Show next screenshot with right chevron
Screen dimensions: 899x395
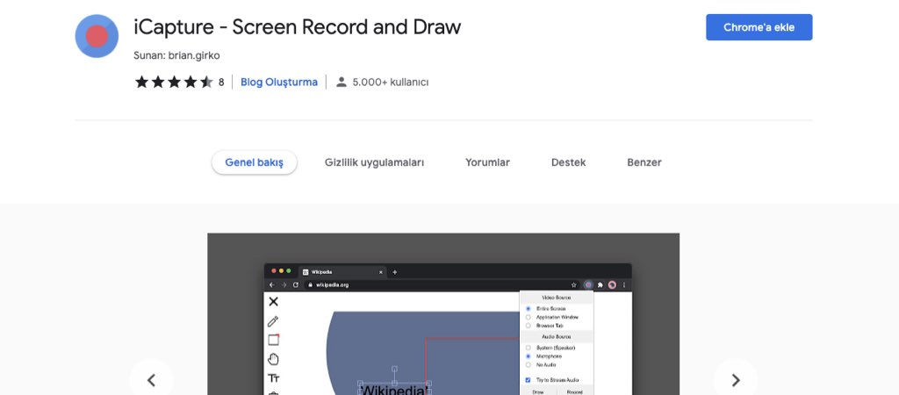(736, 380)
